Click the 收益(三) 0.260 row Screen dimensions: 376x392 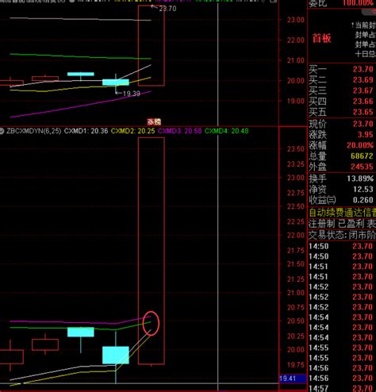pos(342,200)
